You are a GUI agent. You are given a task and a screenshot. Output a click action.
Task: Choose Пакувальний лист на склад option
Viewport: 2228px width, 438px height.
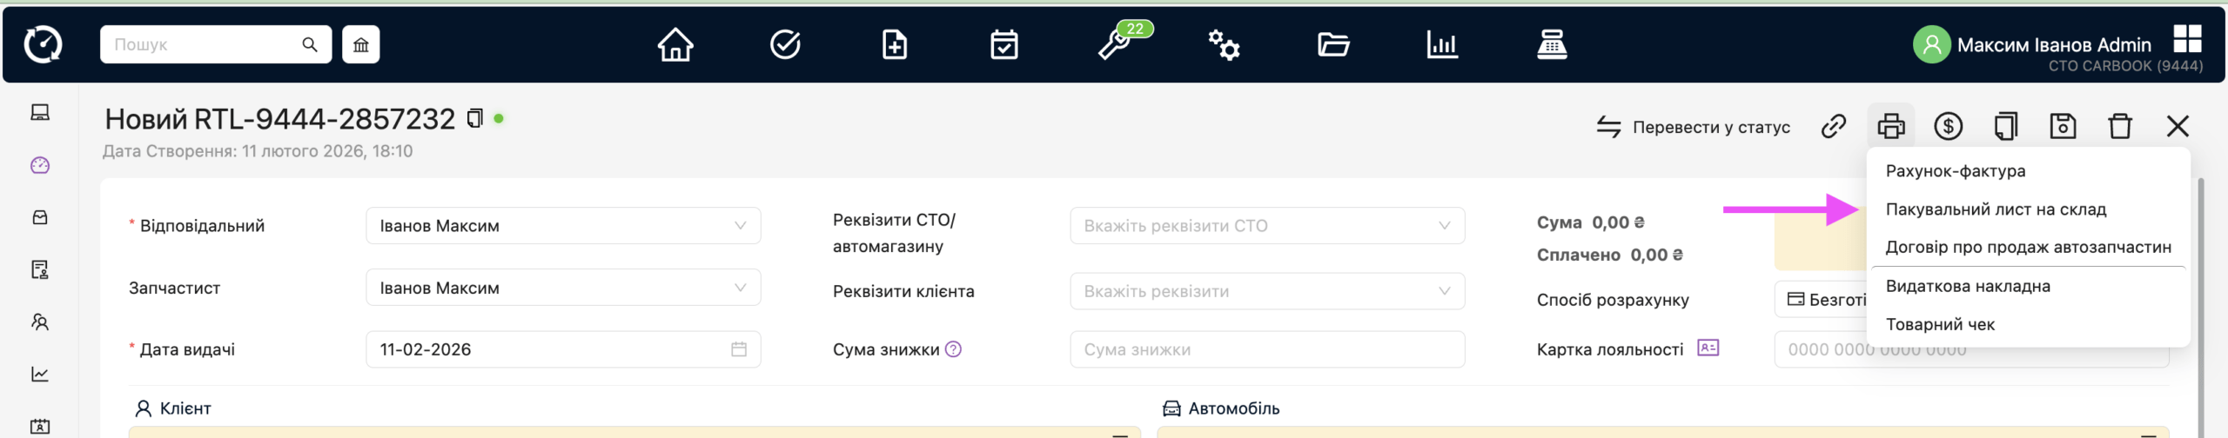point(1995,209)
